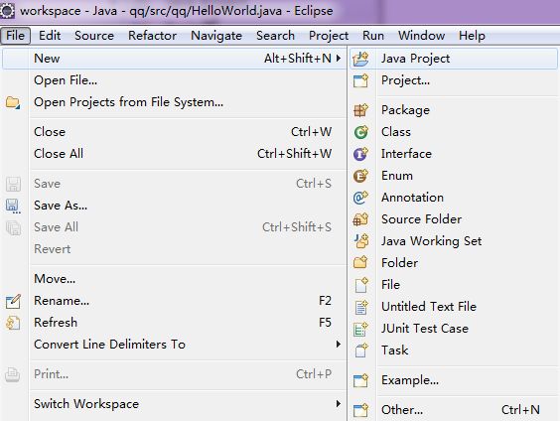The height and width of the screenshot is (421, 560).
Task: Click the Save As floppy disk icon
Action: tap(13, 207)
